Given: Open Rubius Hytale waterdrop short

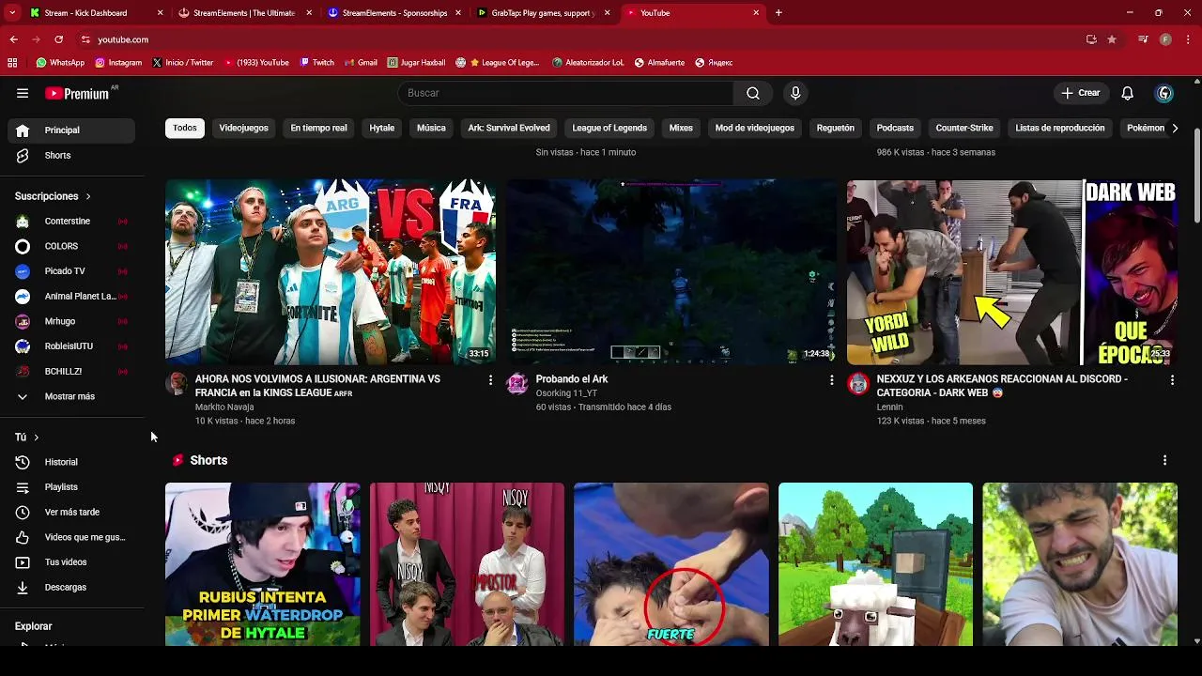Looking at the screenshot, I should pyautogui.click(x=262, y=564).
